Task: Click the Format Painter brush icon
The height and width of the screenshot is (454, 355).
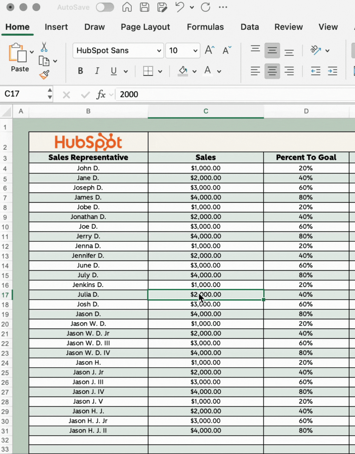Action: coord(44,75)
